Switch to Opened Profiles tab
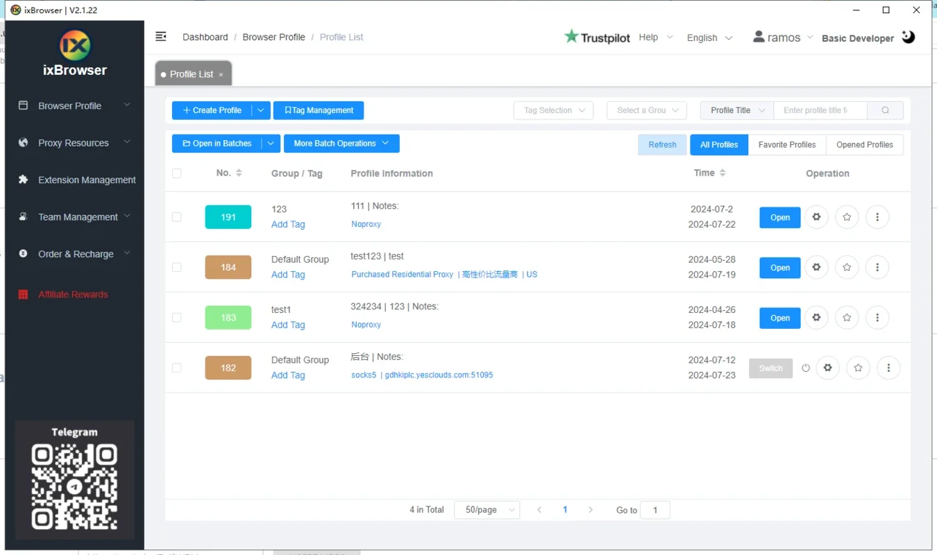This screenshot has width=937, height=555. tap(865, 144)
